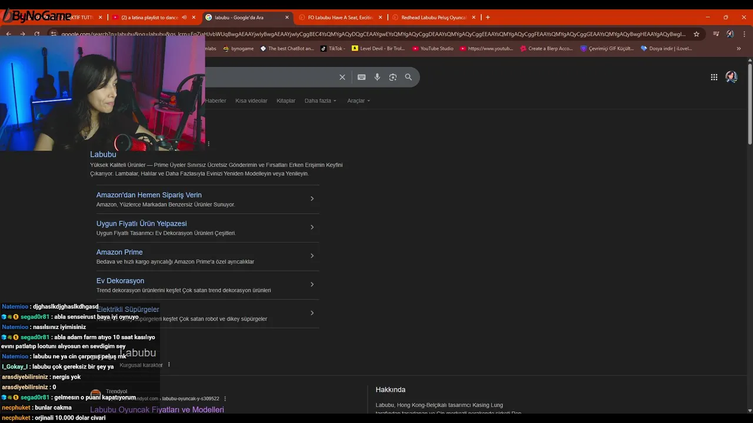Open 'Labubu Oyuncak Fiyatları ve Modelleri' result

156,410
